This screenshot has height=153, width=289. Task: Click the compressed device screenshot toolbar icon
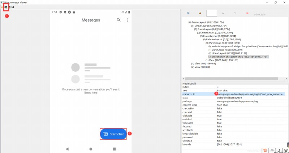point(9,7)
